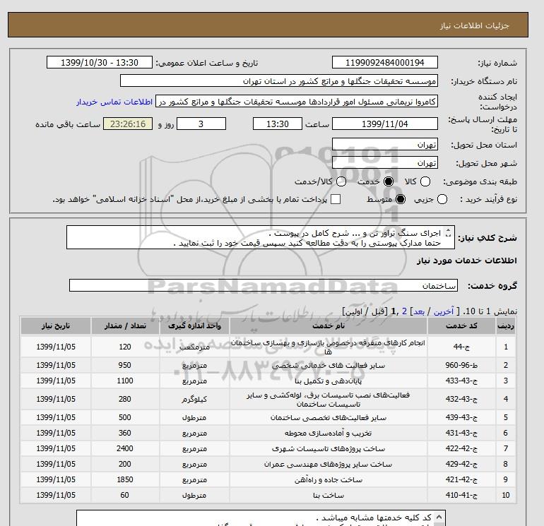Click the تعداد / مقدار column header
Screen dimensions: 544x526
[125, 326]
